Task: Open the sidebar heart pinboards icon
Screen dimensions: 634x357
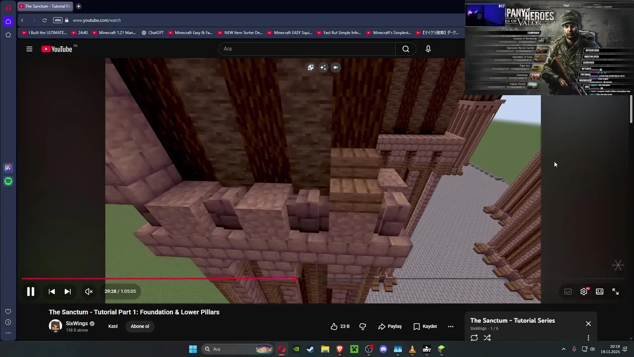Action: [8, 311]
